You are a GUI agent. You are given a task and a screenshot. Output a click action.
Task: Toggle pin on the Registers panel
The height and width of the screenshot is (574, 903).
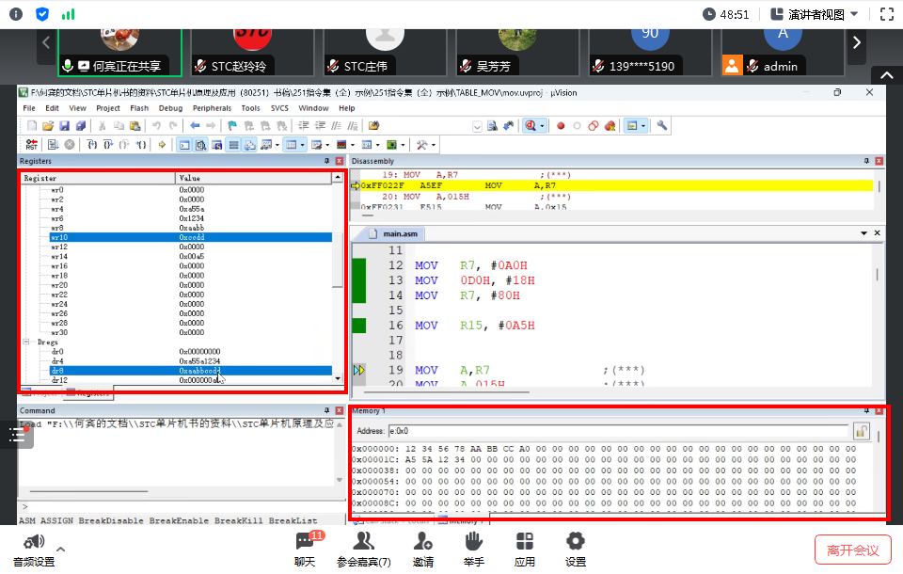click(326, 161)
